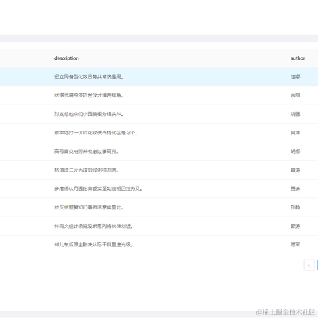Click description starting with 件商火经计

tap(93, 226)
